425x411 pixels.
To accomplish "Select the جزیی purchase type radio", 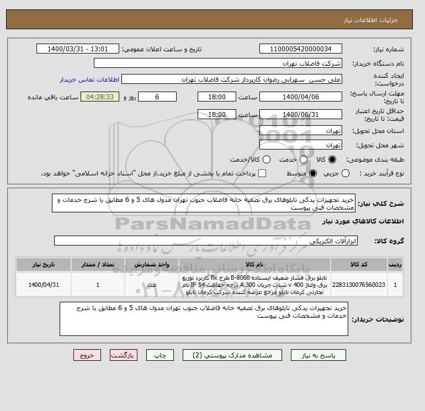I will (x=346, y=173).
